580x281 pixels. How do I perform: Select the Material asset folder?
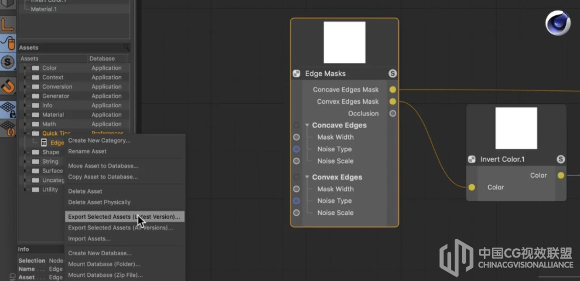[x=53, y=115]
